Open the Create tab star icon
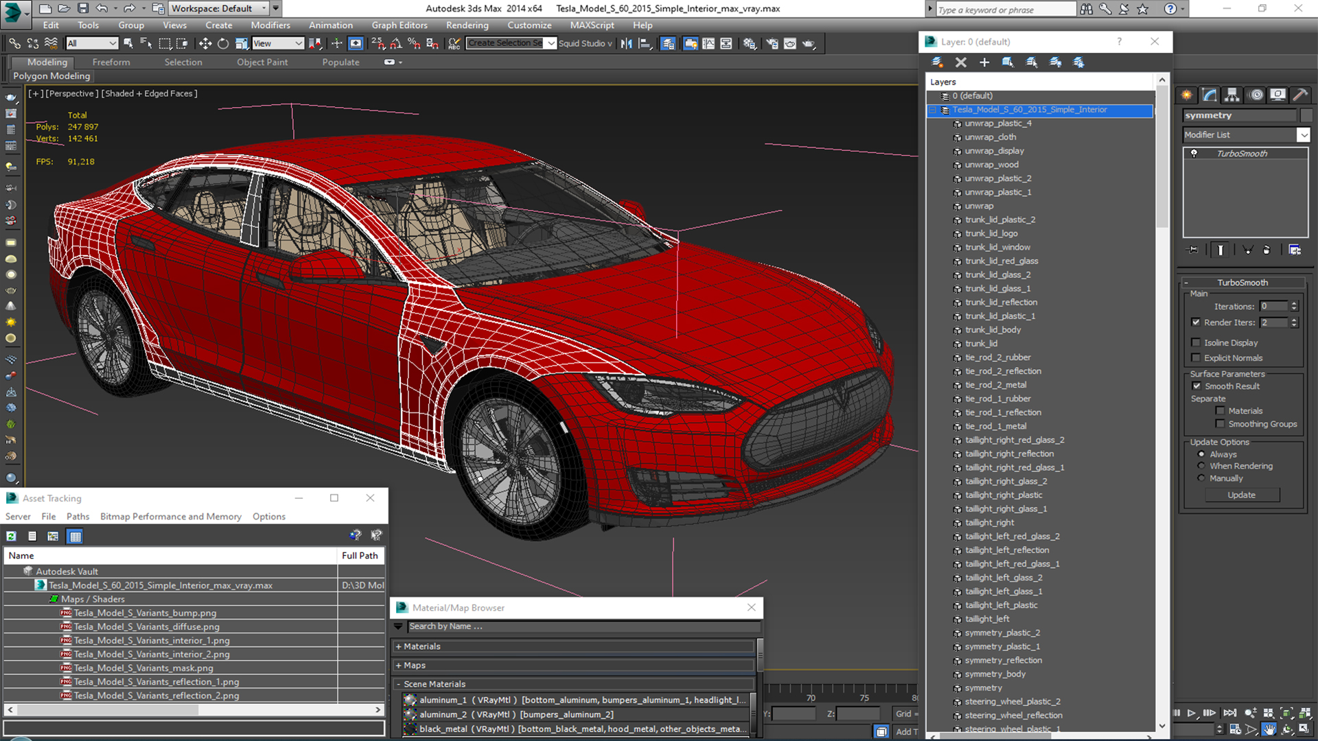1318x741 pixels. click(1186, 95)
